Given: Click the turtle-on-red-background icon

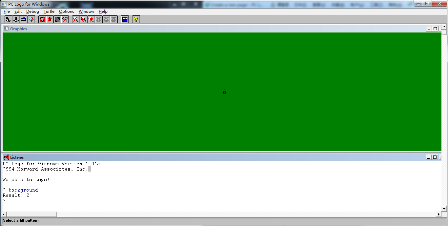Looking at the screenshot, I should 42,19.
